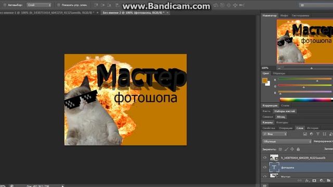Image resolution: width=333 pixels, height=187 pixels.
Task: Click the Navigator zoom slider handle
Action: click(312, 68)
